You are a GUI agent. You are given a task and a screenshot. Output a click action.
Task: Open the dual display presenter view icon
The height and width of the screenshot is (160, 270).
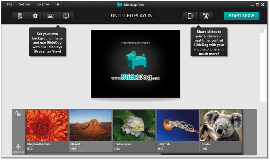(66, 16)
